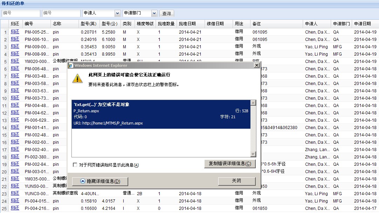The image size is (379, 213).
Task: Click the 关闭 button in the error dialog
Action: 237,181
